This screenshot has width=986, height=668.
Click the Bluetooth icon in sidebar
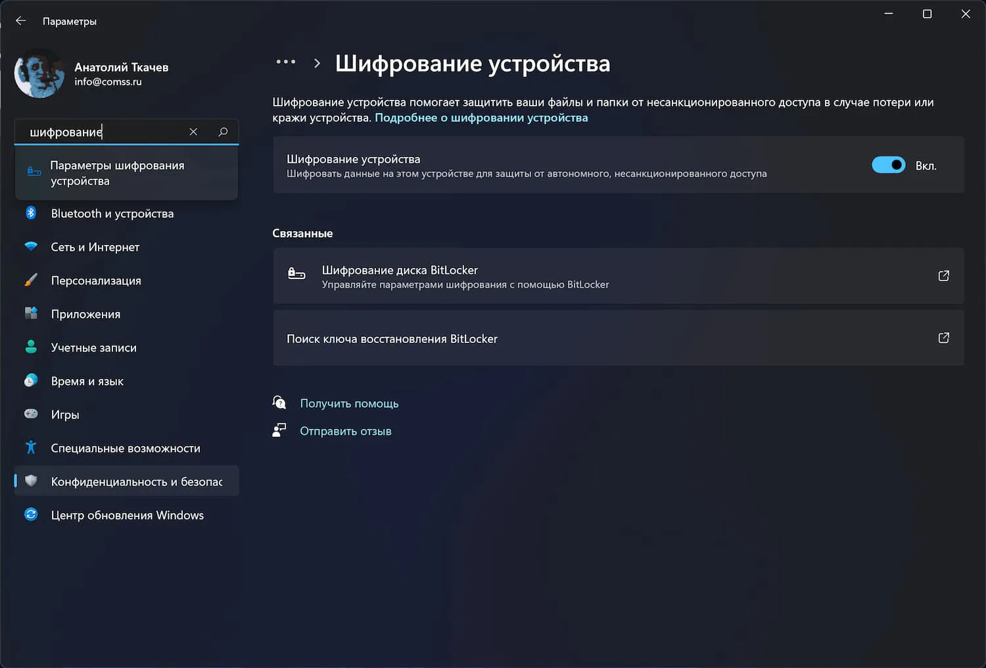pos(31,213)
